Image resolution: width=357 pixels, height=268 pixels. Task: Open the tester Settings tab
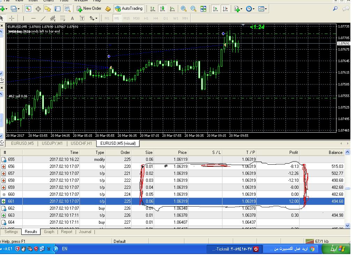(11, 232)
